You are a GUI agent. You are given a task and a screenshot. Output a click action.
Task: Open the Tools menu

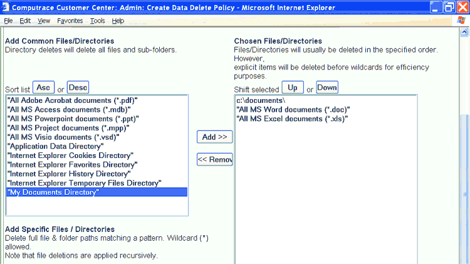97,21
